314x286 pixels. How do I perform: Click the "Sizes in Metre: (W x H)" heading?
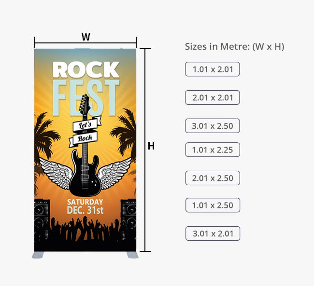pyautogui.click(x=234, y=47)
